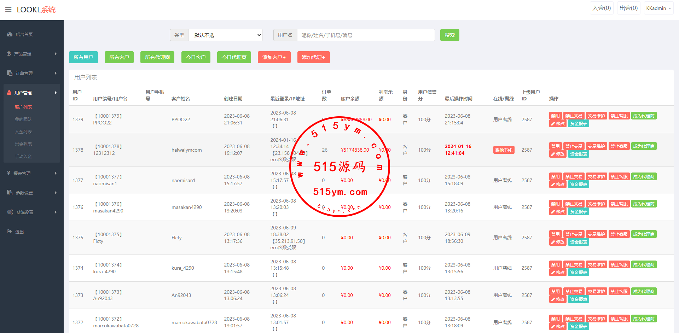Open 入金列表 in the sidebar submenu
Screen dimensions: 679x333
[23, 132]
